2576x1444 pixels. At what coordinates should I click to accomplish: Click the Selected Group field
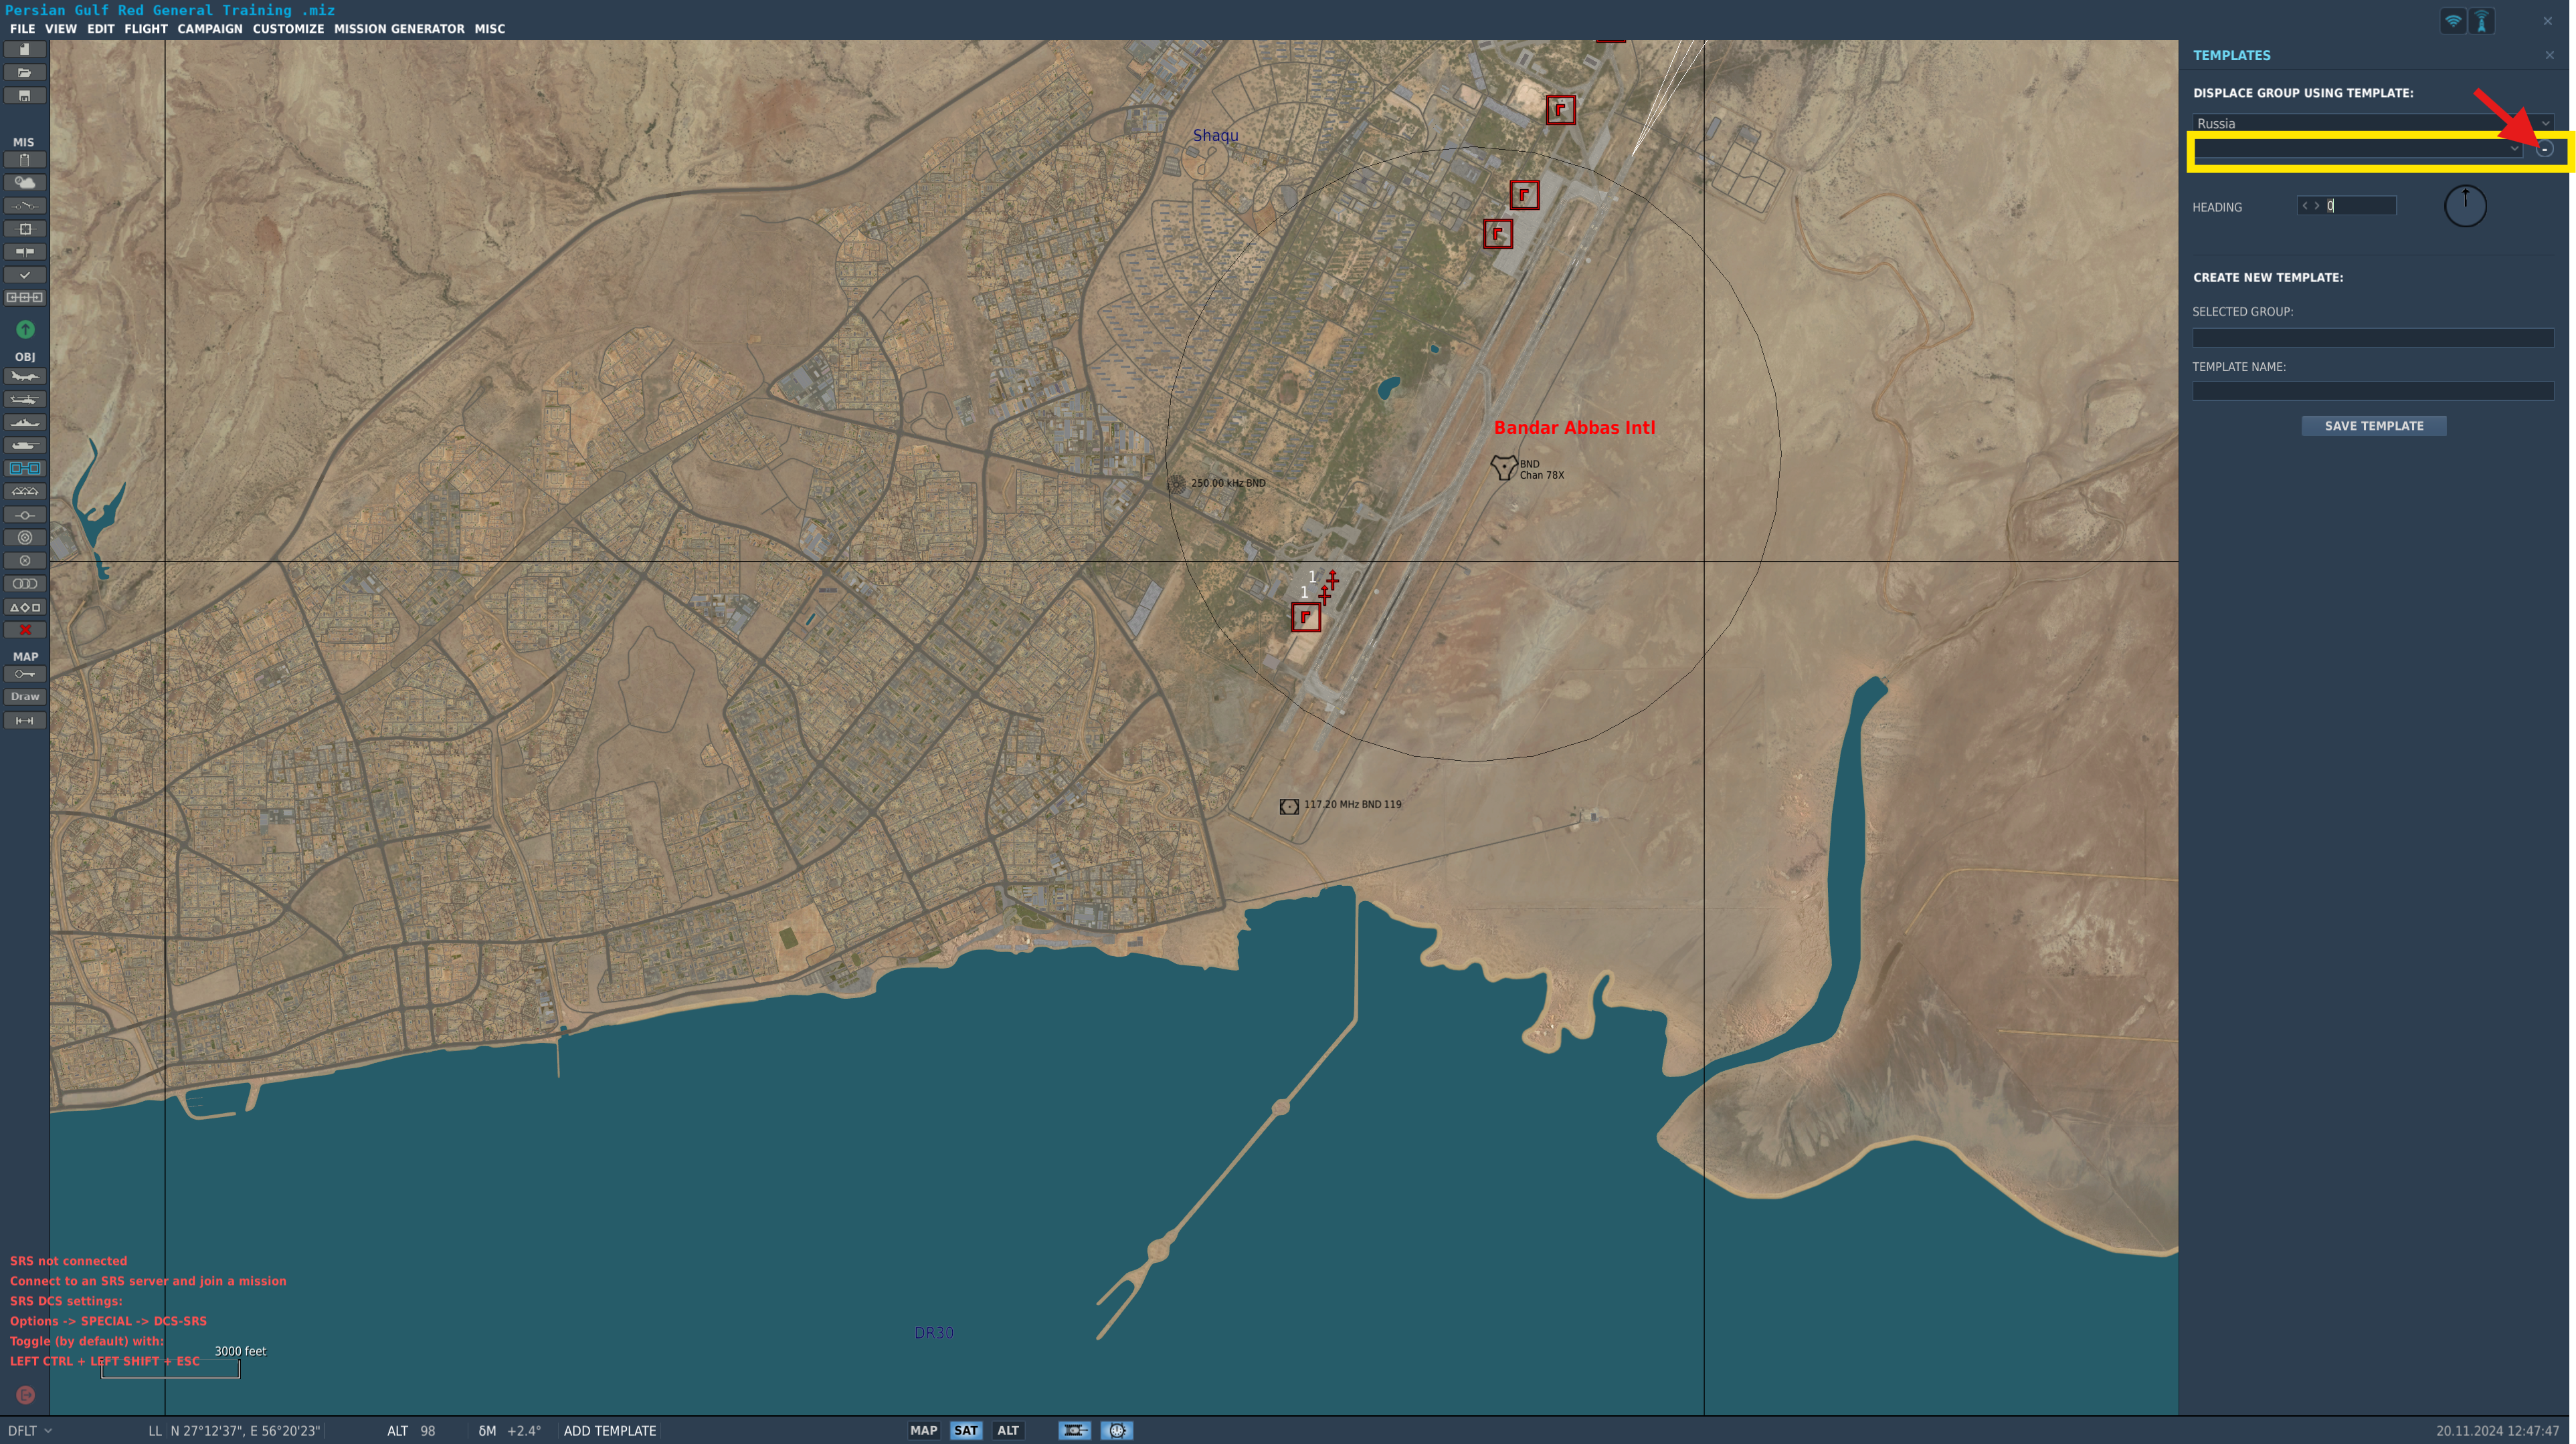[x=2373, y=338]
